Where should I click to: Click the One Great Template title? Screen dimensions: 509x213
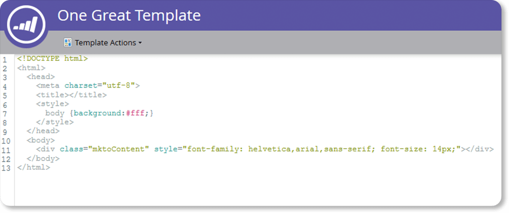click(x=129, y=15)
